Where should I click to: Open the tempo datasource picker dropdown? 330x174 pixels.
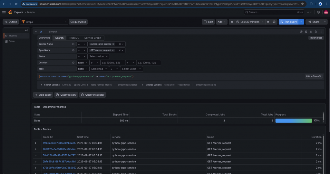[x=44, y=22]
